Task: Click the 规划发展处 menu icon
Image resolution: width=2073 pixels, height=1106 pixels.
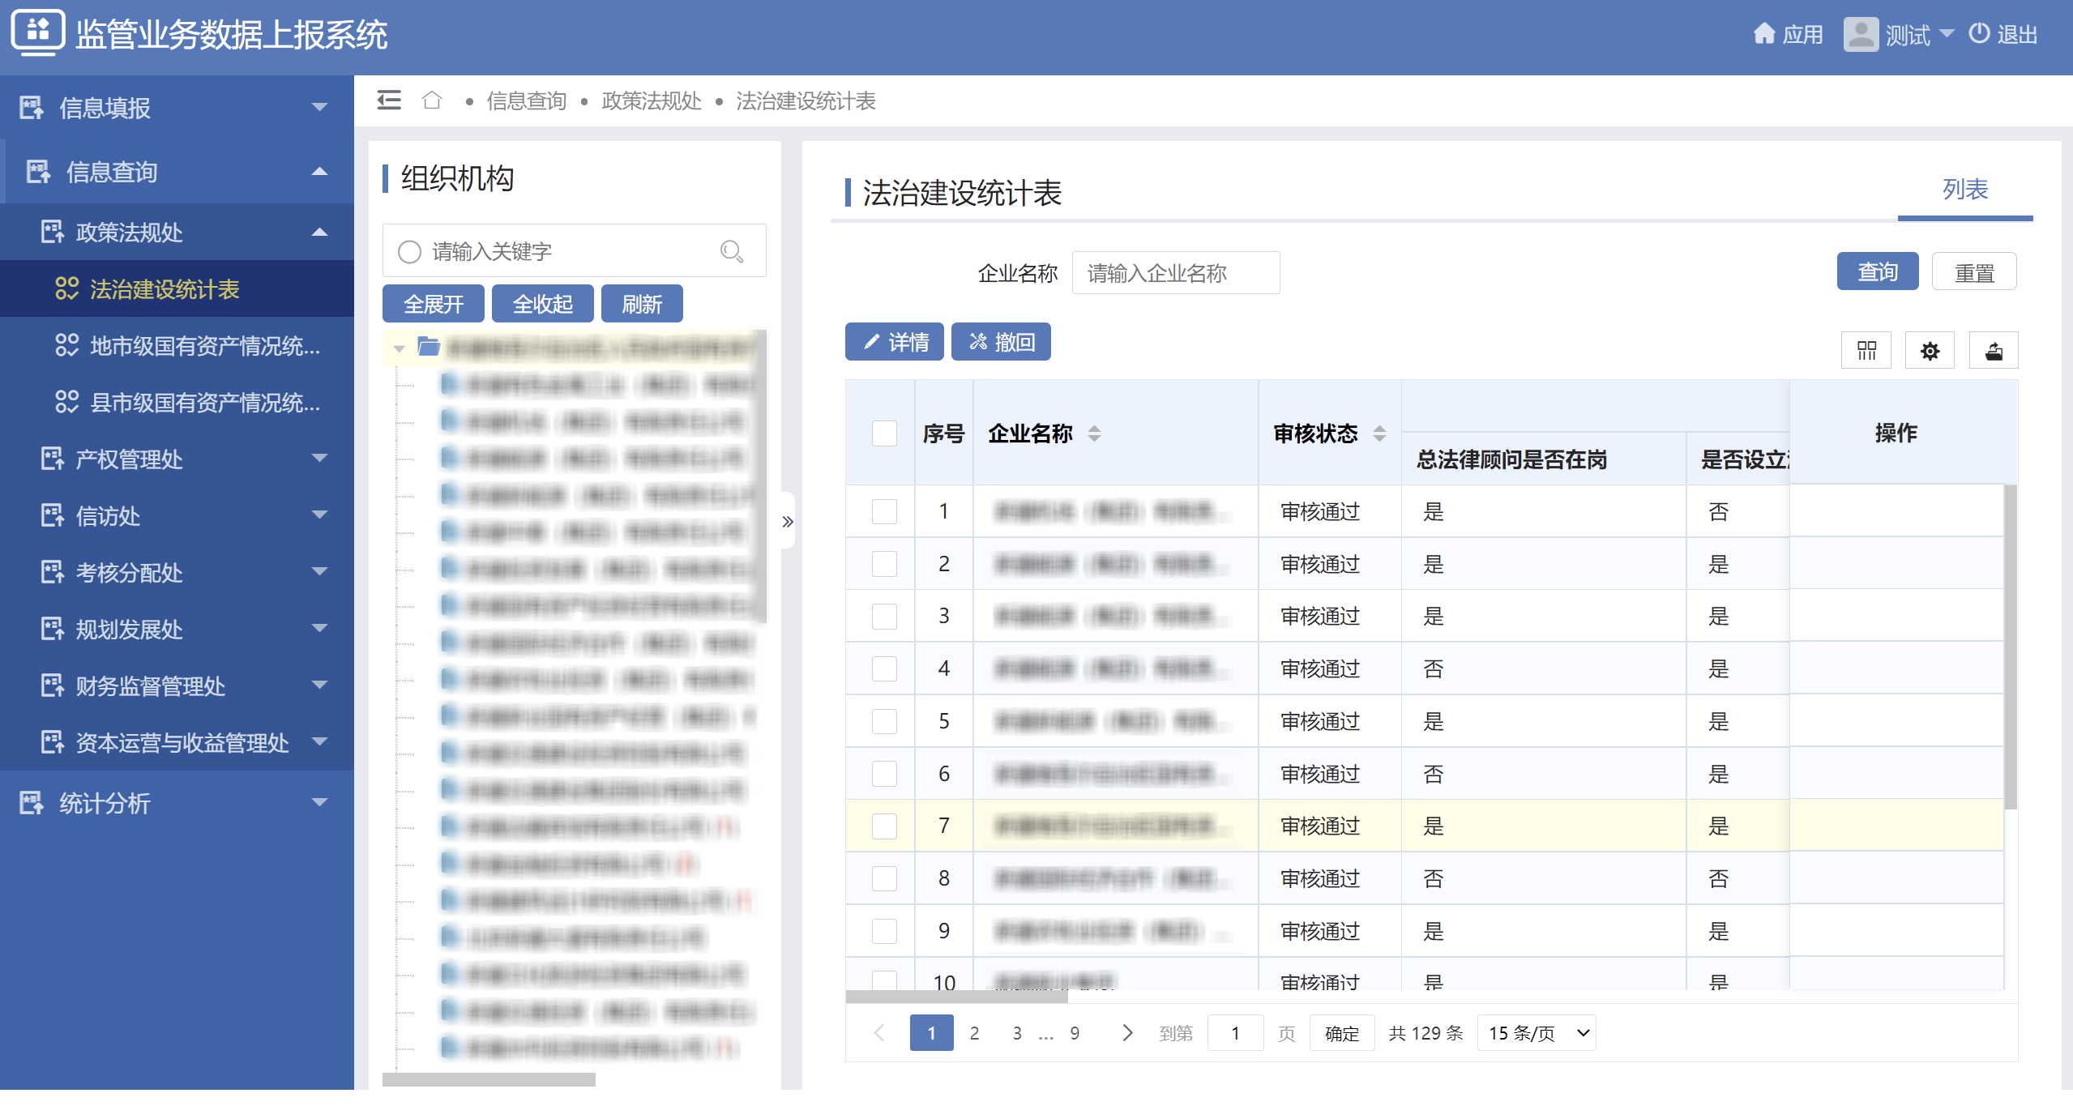Action: [x=53, y=629]
